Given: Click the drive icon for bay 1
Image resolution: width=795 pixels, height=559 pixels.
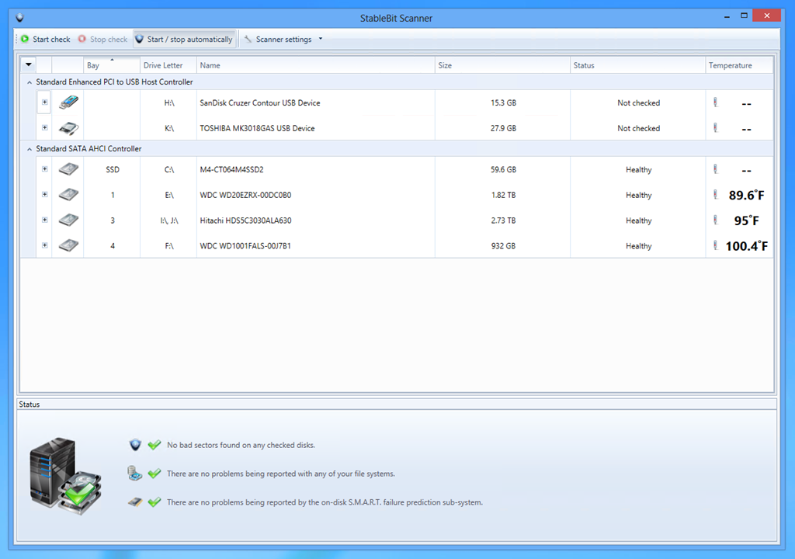Looking at the screenshot, I should 68,194.
